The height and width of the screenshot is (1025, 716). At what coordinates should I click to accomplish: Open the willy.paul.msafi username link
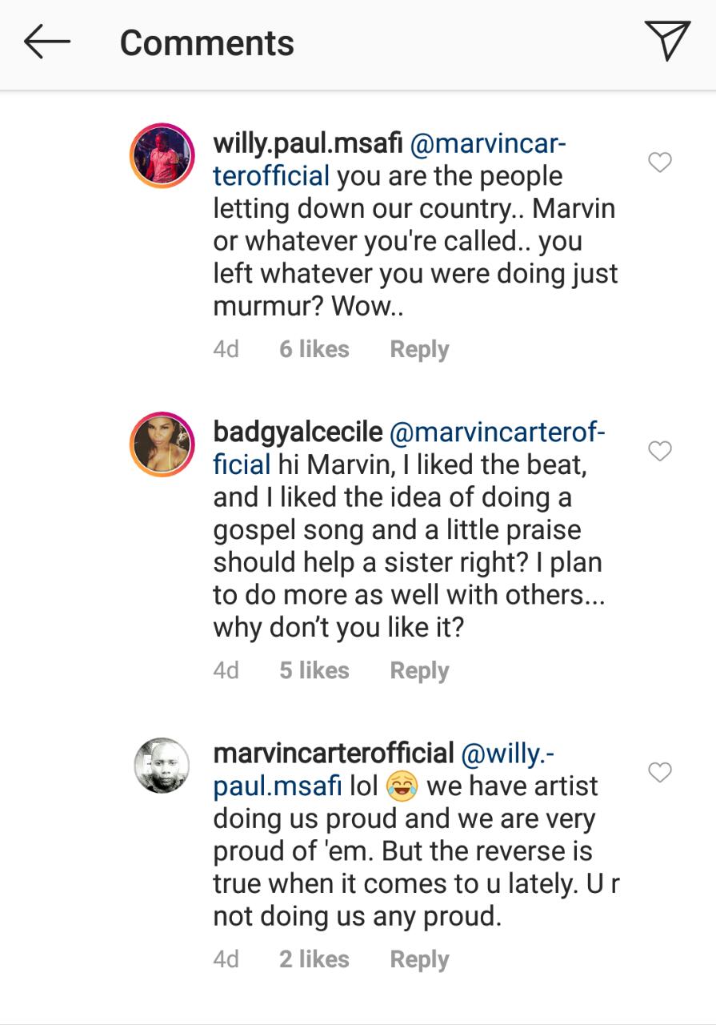[x=308, y=146]
